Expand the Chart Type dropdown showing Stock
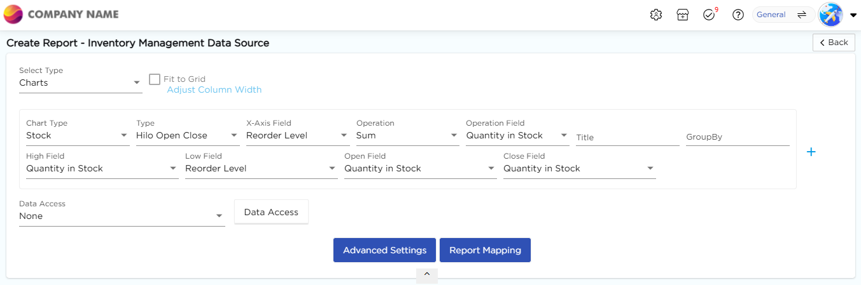The width and height of the screenshot is (861, 285). 77,136
